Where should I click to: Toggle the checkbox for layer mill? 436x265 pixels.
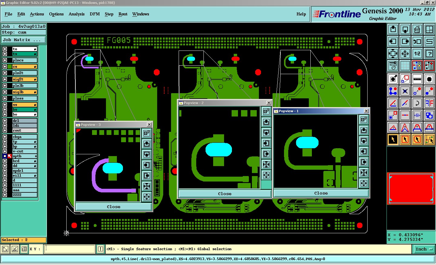pyautogui.click(x=5, y=175)
